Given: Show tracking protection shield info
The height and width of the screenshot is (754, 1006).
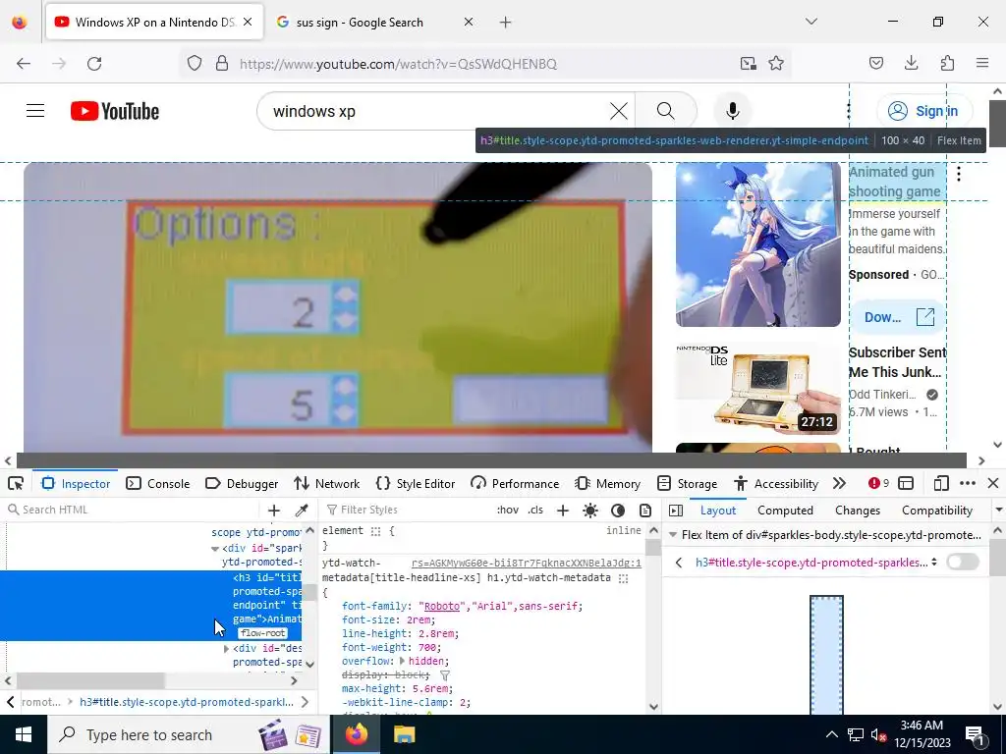Looking at the screenshot, I should [x=195, y=64].
